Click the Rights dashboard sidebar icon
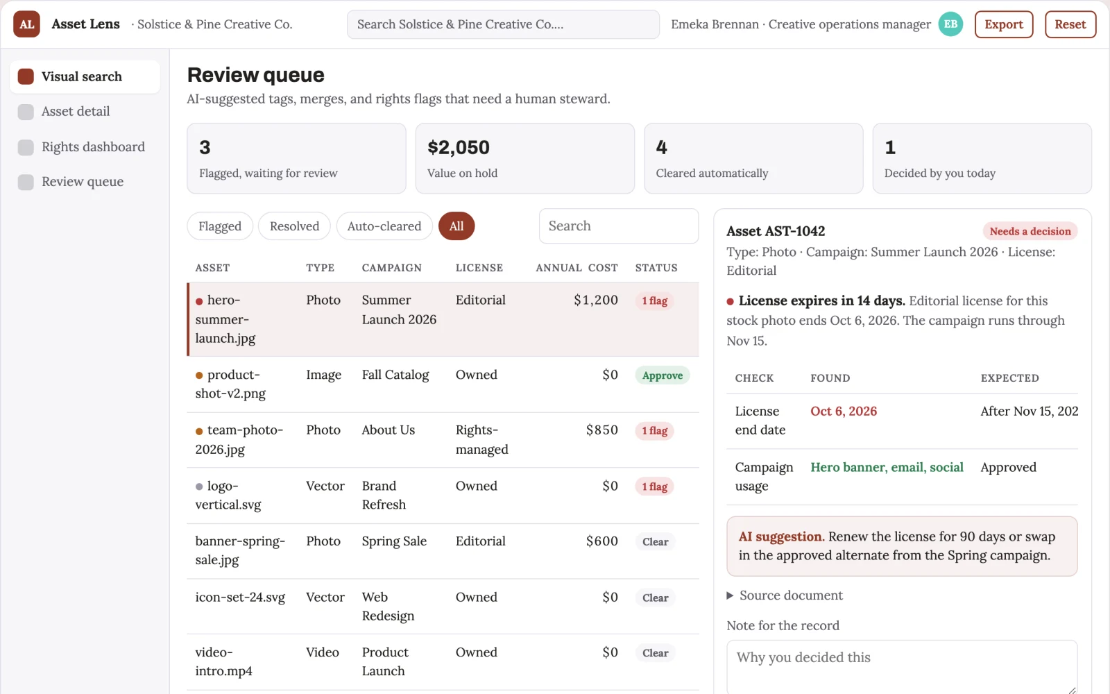 point(26,147)
